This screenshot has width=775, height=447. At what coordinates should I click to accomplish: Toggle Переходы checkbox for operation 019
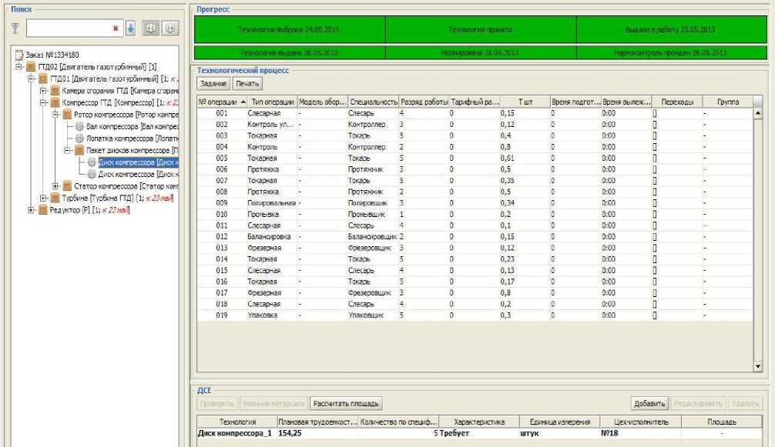pyautogui.click(x=655, y=315)
